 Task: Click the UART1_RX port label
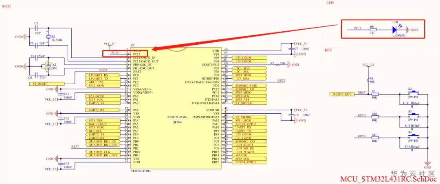(249, 128)
